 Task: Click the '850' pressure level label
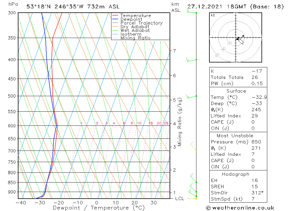[x=12, y=183]
